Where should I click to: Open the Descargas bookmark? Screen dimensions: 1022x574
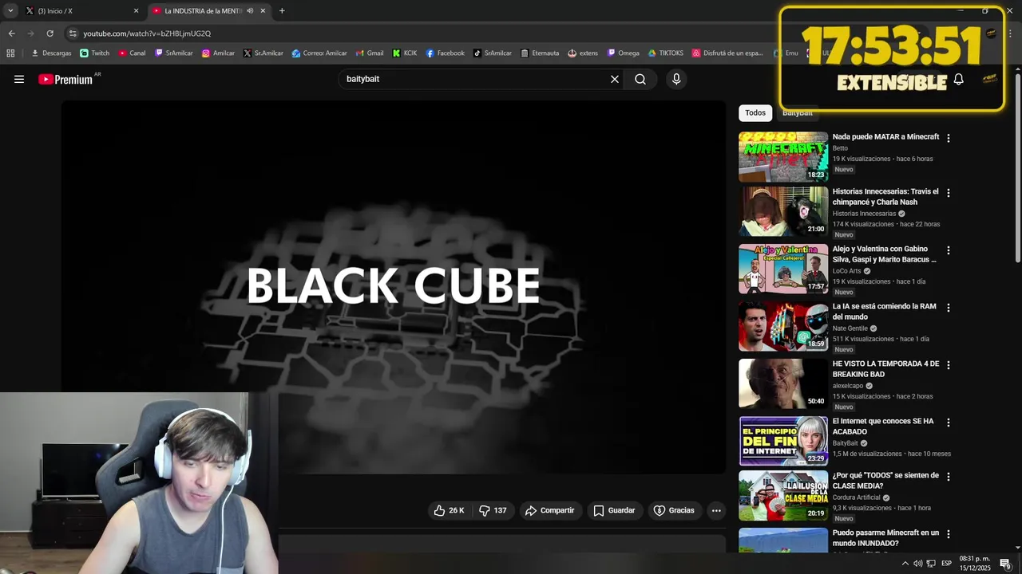[51, 53]
